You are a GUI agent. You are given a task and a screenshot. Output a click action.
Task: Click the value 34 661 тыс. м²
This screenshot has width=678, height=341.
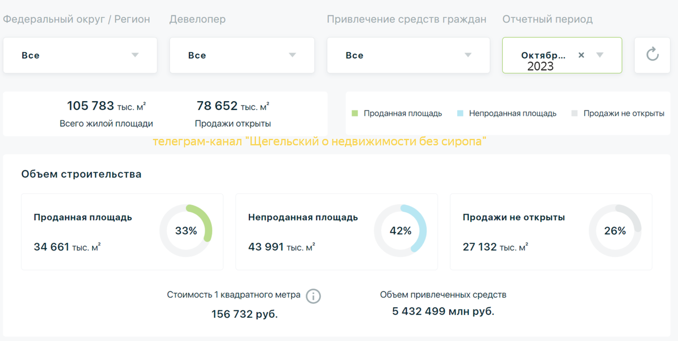[67, 247]
